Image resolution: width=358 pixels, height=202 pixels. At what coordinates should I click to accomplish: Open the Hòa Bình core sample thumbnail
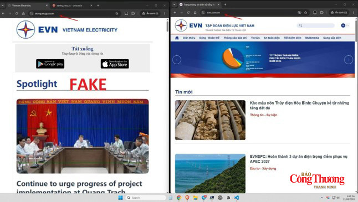click(210, 120)
